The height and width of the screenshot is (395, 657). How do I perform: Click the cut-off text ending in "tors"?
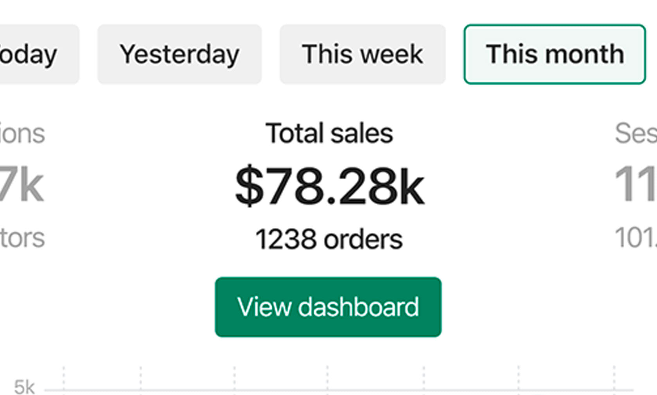22,238
